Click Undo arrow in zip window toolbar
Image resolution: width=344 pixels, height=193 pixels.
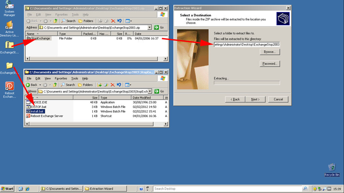point(119,21)
